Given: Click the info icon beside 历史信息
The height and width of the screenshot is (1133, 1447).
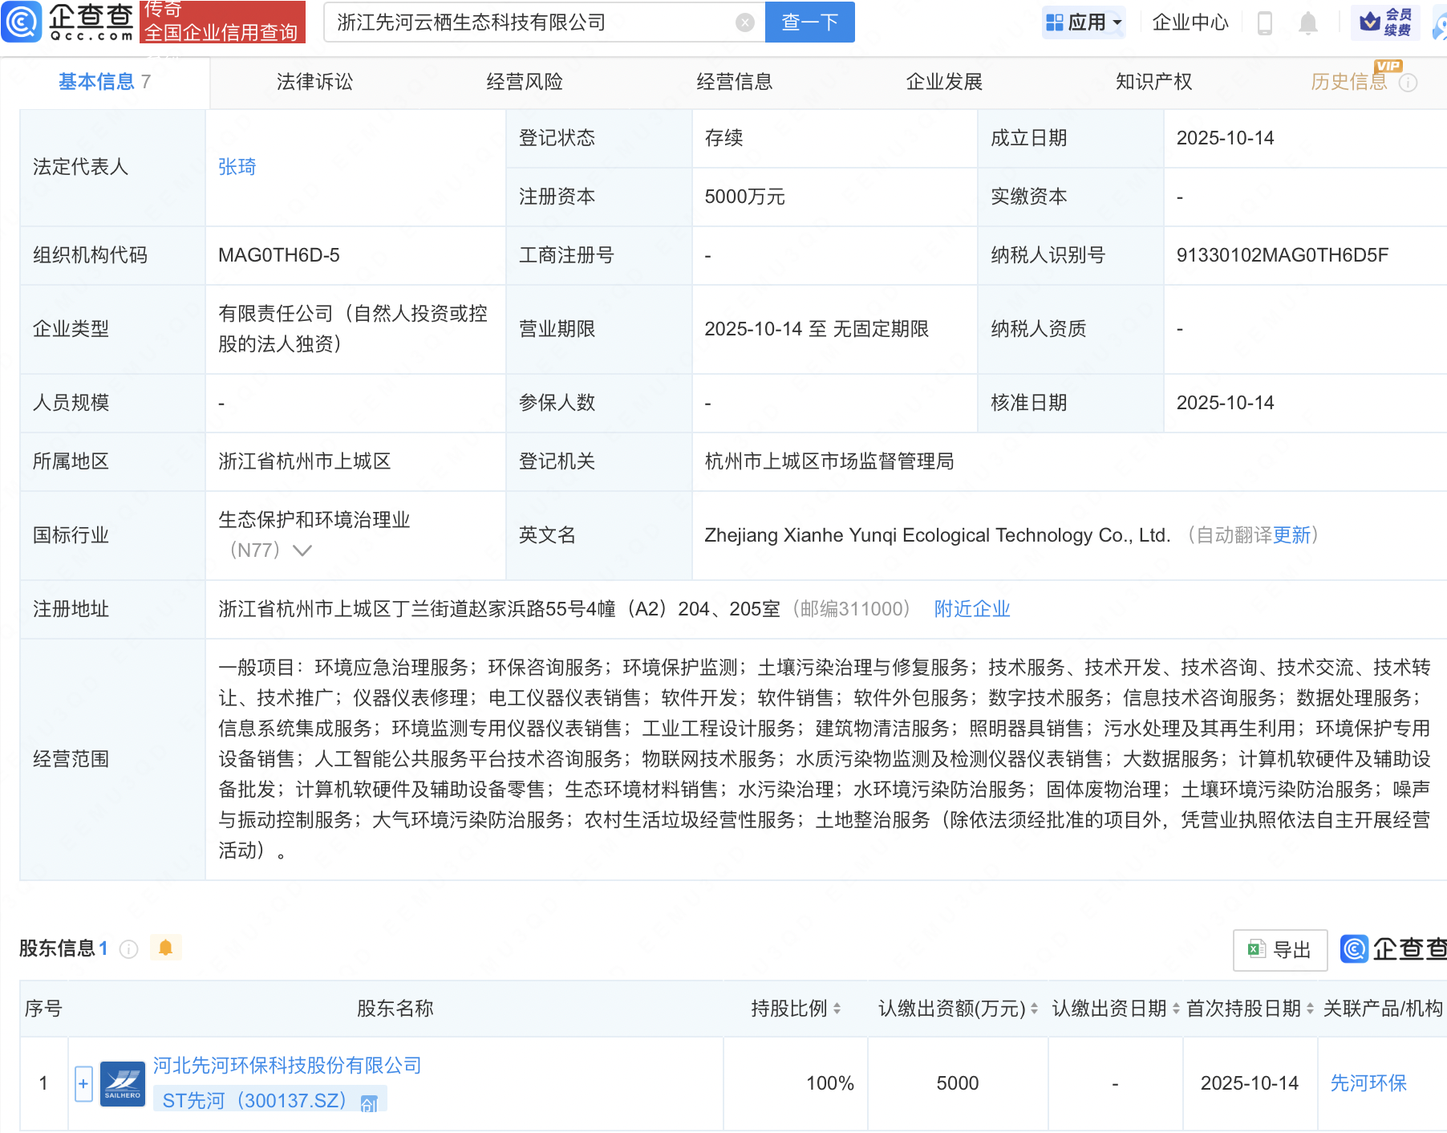Looking at the screenshot, I should [1408, 83].
